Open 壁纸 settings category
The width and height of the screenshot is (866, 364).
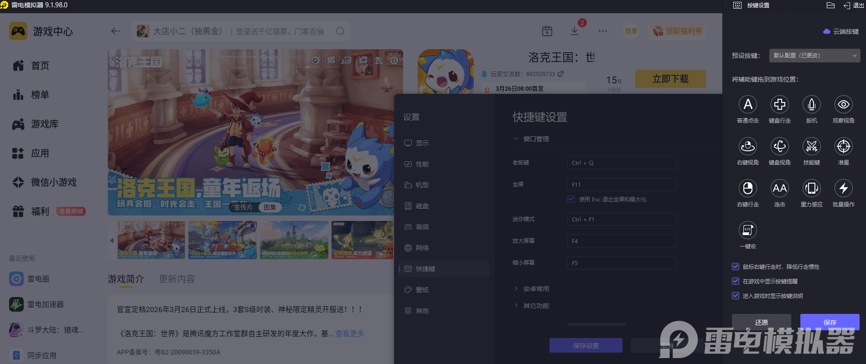coord(444,290)
